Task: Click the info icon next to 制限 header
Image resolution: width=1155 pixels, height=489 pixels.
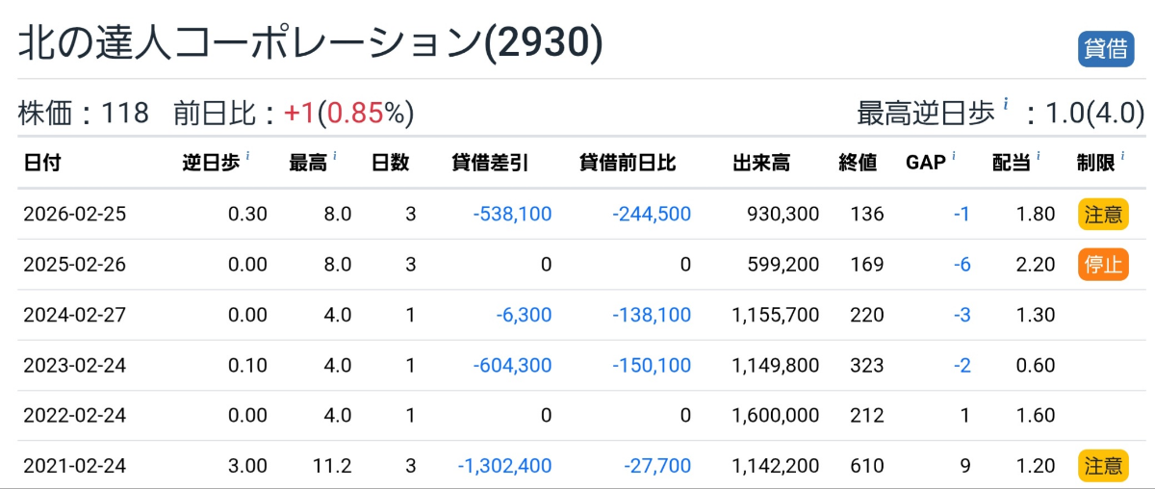Action: coord(1122,156)
